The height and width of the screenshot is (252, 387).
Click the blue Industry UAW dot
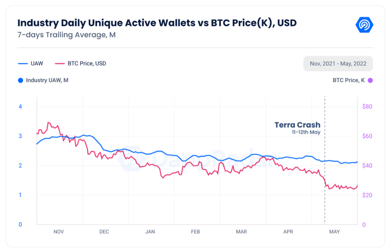[21, 80]
